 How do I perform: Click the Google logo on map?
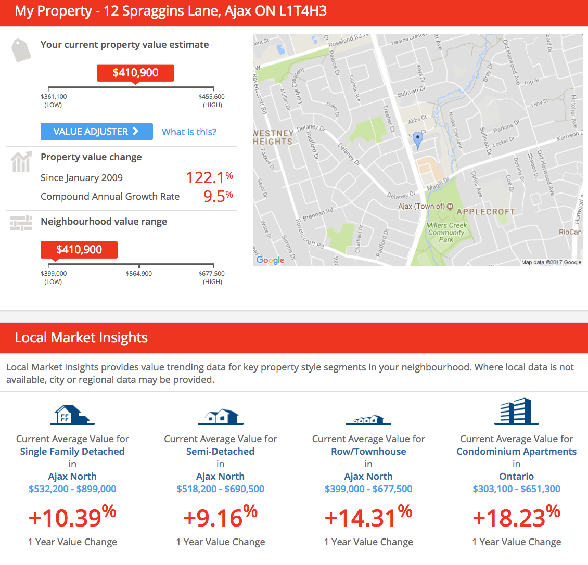coord(270,260)
